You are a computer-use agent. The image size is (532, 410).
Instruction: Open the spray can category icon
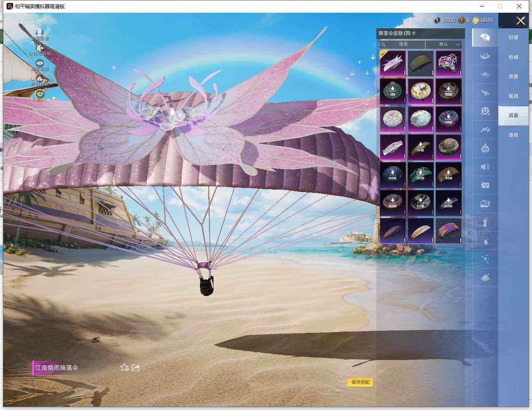485,222
